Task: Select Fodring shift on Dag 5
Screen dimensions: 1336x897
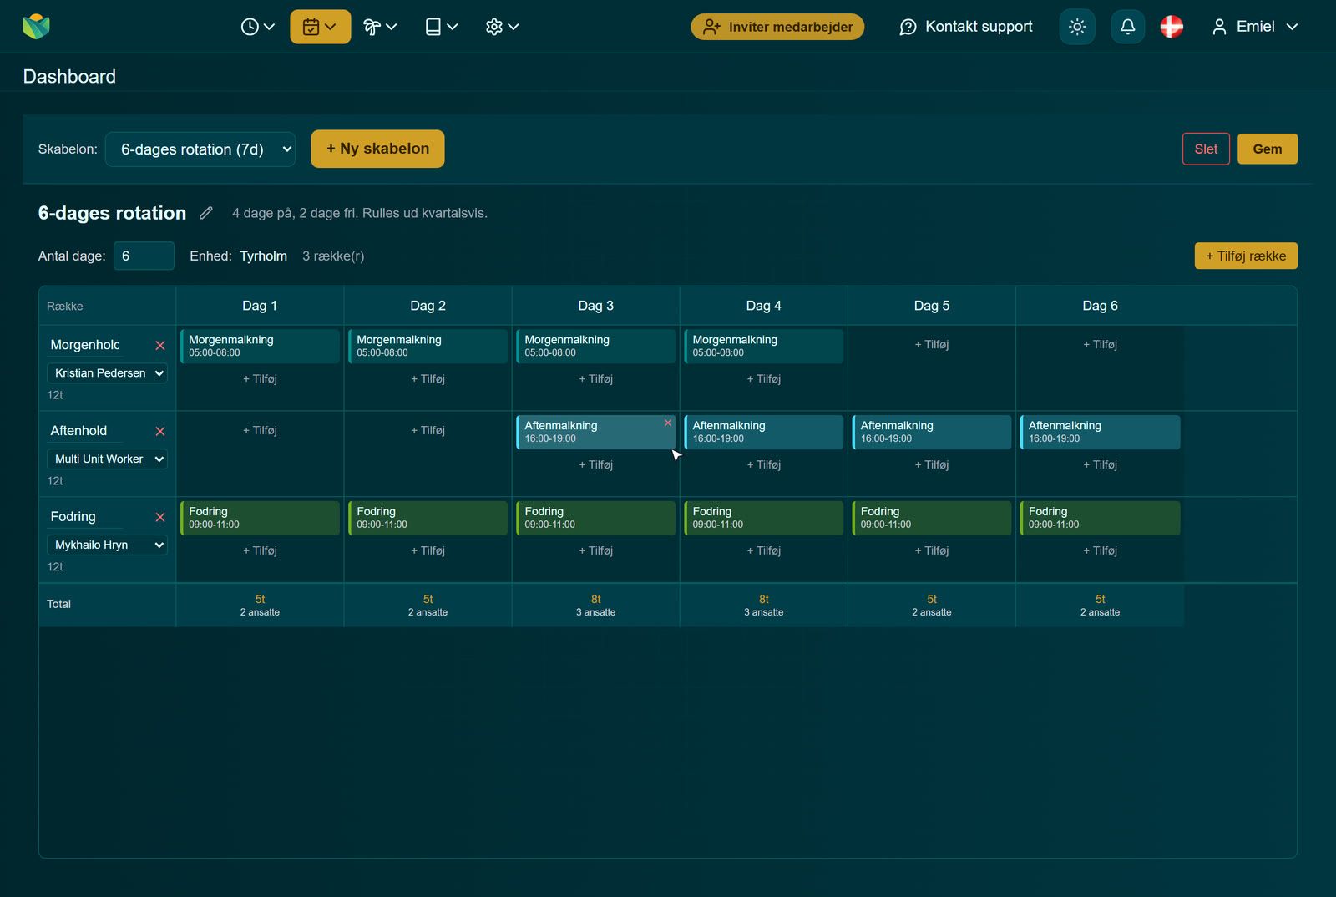Action: click(x=931, y=519)
